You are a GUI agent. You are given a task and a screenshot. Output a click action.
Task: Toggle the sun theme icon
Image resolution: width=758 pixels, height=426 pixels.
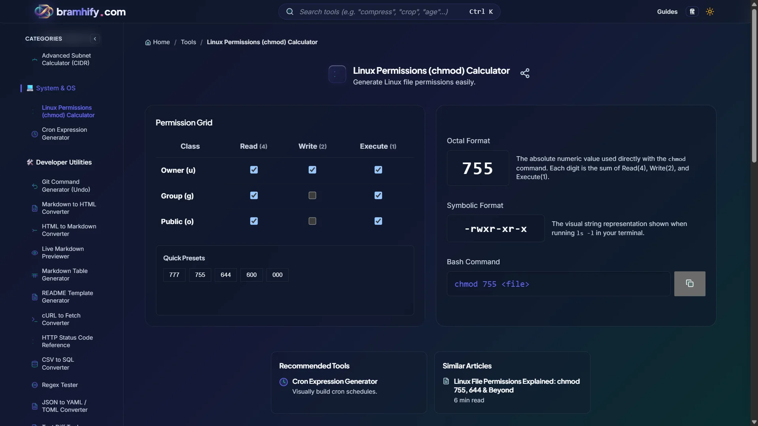click(710, 11)
